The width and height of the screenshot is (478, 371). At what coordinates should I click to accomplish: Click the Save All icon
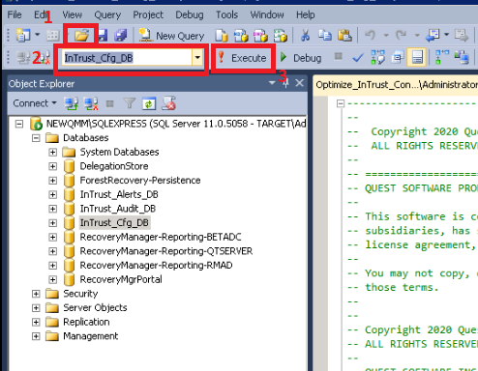click(121, 35)
